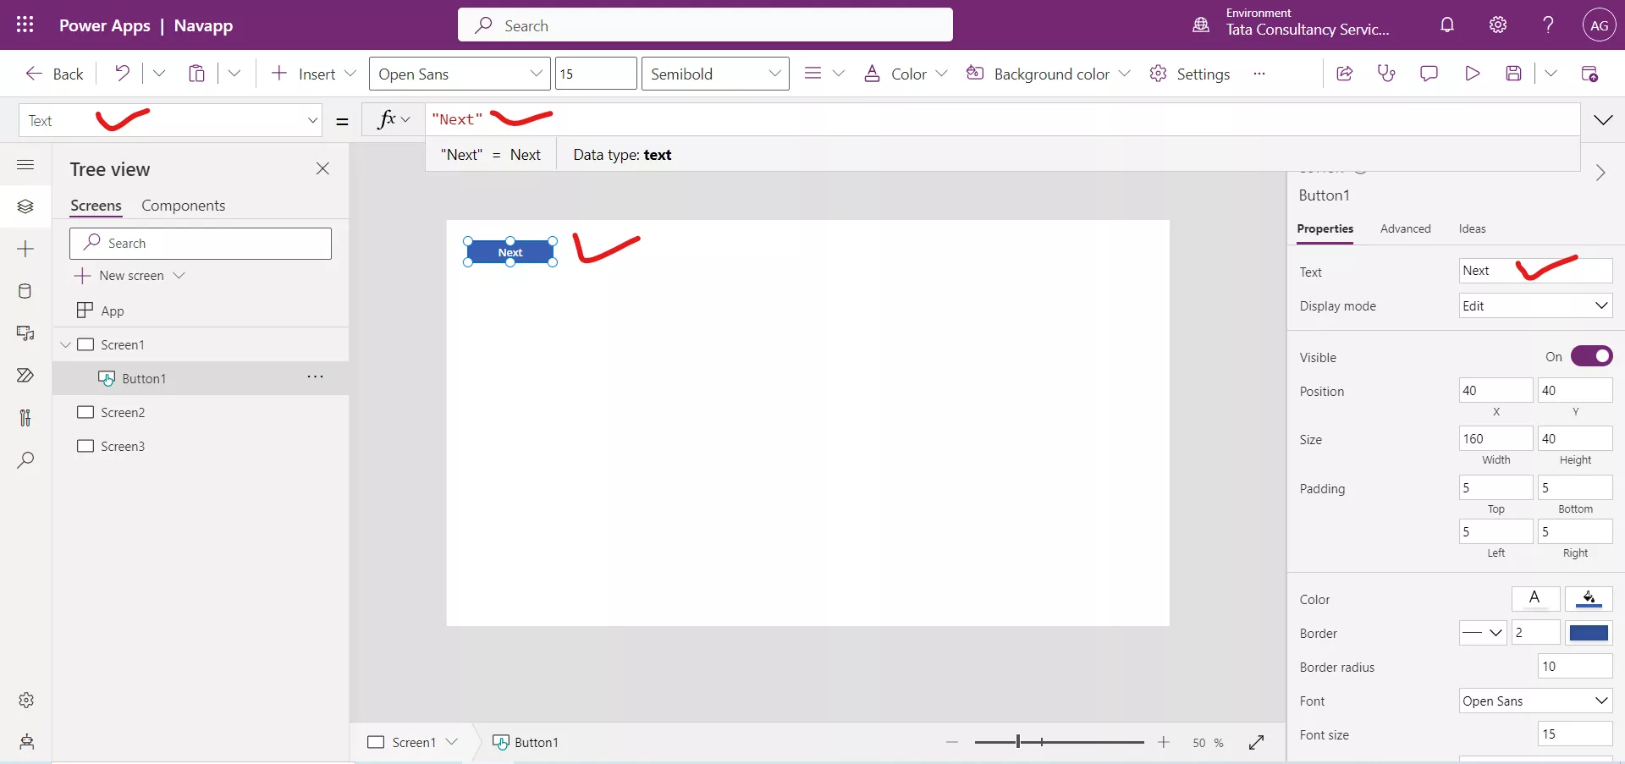Image resolution: width=1625 pixels, height=764 pixels.
Task: Select the Properties tab
Action: pos(1325,228)
